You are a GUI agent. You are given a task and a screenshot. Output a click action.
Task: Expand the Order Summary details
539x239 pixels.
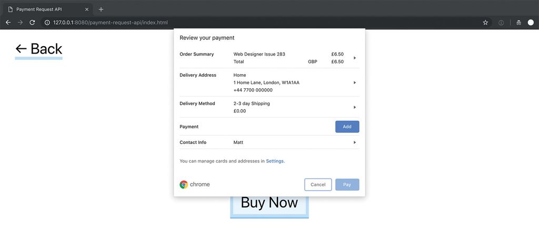355,58
